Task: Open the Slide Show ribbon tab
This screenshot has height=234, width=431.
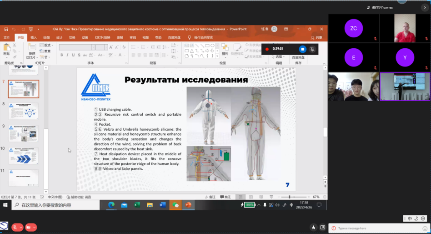Action: tap(102, 38)
